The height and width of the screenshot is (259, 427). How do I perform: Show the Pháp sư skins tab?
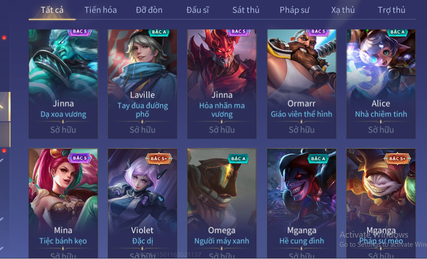pos(295,10)
